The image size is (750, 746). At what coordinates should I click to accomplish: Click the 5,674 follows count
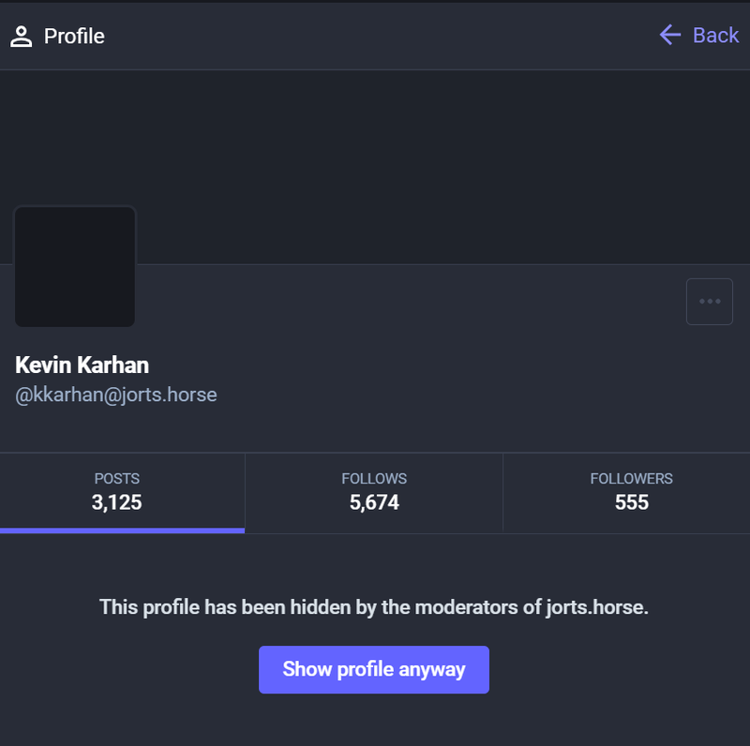[374, 503]
